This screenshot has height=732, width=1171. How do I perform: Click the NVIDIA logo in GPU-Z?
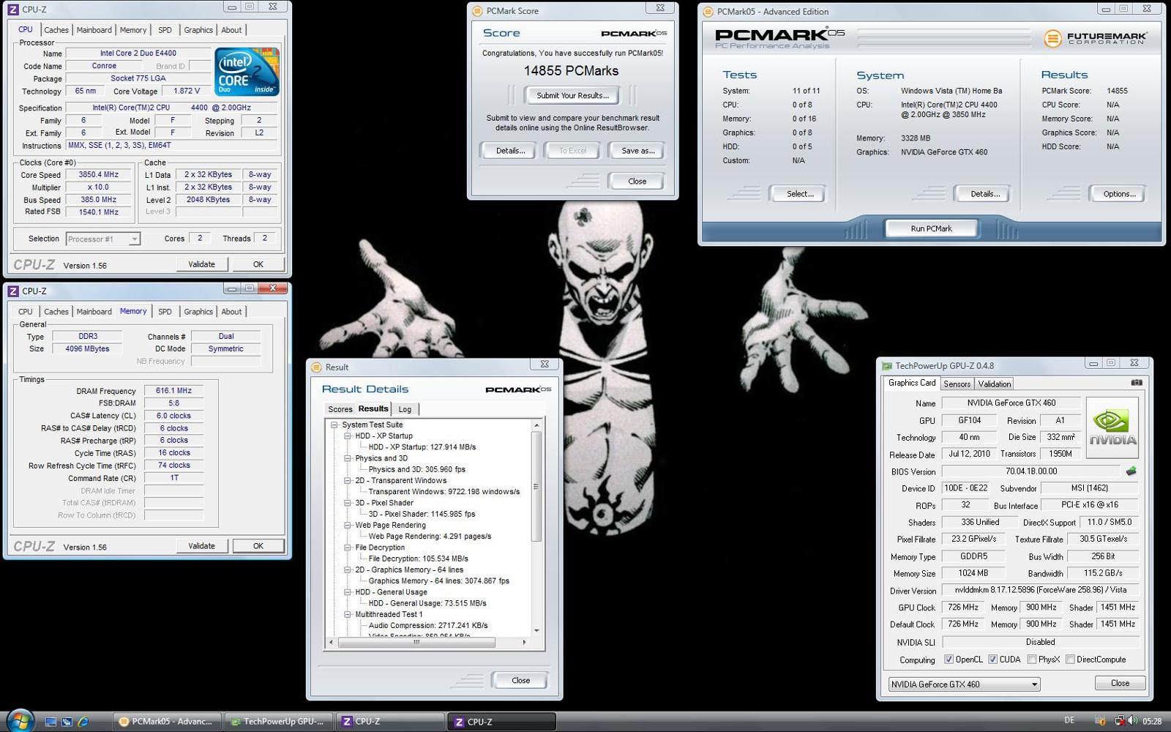pyautogui.click(x=1112, y=427)
